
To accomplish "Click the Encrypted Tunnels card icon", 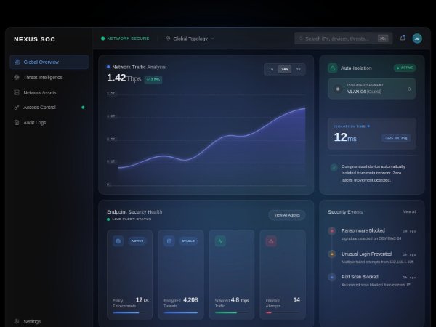I will (169, 241).
